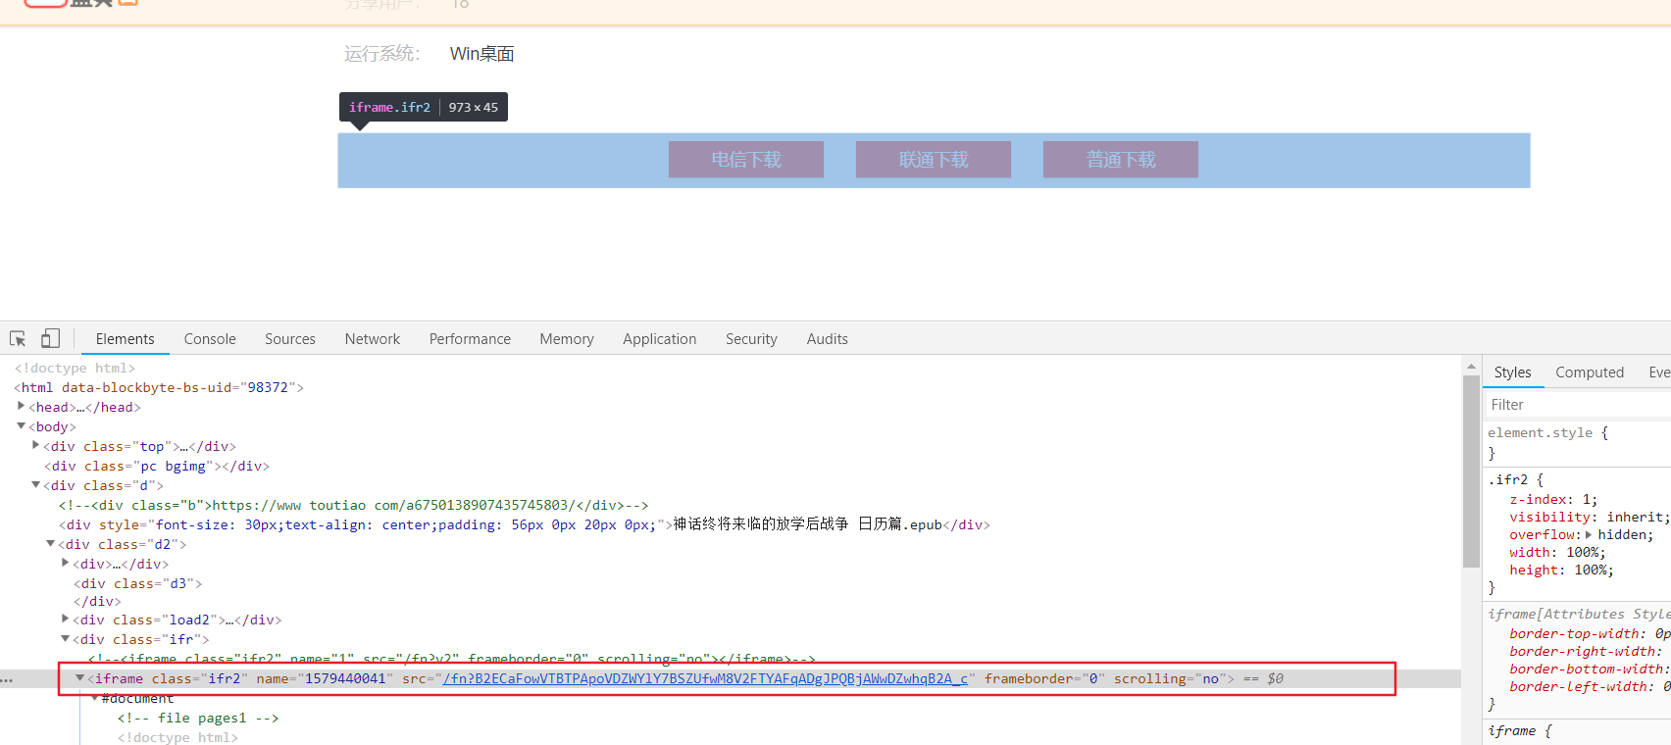Expand the head element node
This screenshot has width=1671, height=745.
coord(21,406)
